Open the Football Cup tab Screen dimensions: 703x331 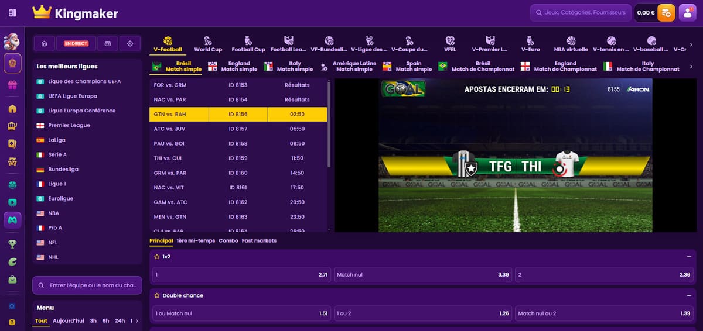pos(248,44)
